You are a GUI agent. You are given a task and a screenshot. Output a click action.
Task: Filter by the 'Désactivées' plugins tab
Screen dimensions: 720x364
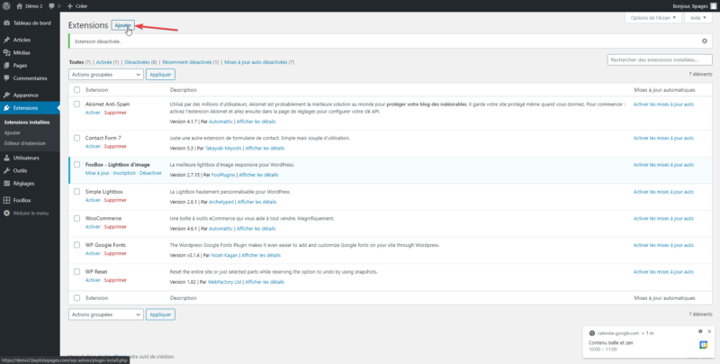pos(138,62)
